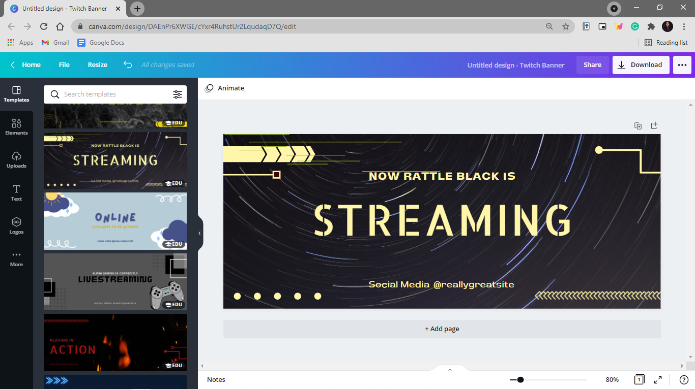The height and width of the screenshot is (390, 695).
Task: Open the File menu
Action: (64, 64)
